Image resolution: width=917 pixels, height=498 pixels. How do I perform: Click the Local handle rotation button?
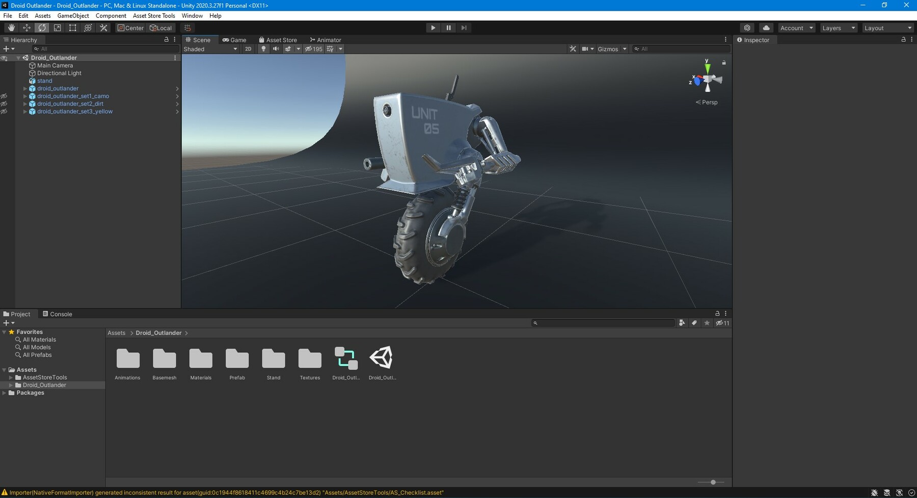tap(161, 28)
